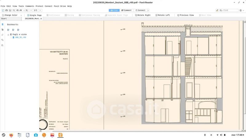Enable the View mode toggle

point(114,10)
